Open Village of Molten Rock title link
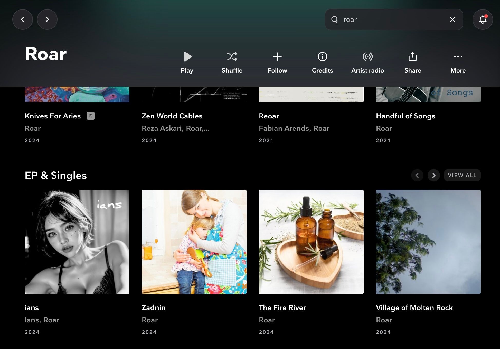Screen dimensions: 500x349 pos(414,307)
